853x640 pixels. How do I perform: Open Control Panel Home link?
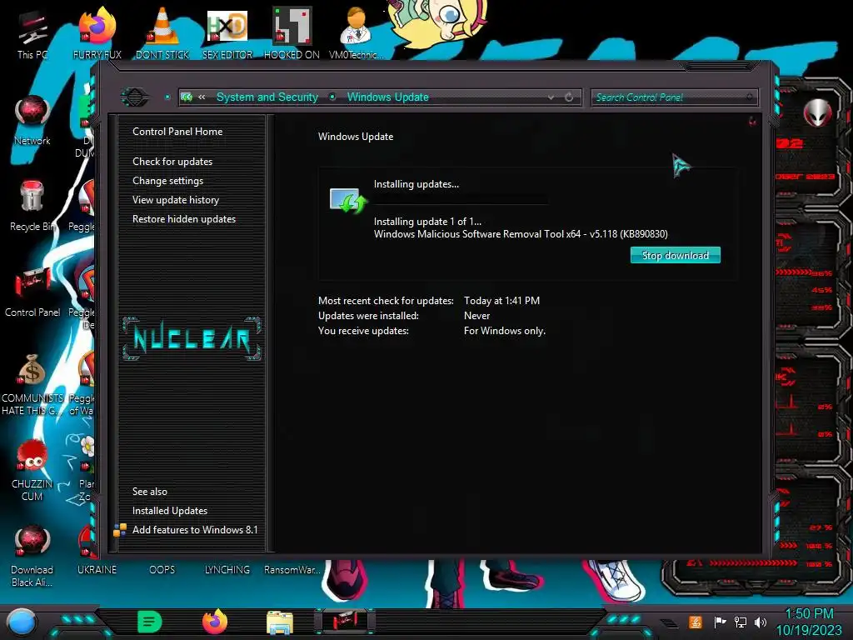pos(177,131)
